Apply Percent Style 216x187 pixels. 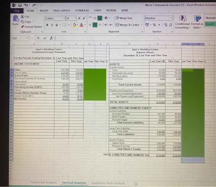(x=154, y=25)
